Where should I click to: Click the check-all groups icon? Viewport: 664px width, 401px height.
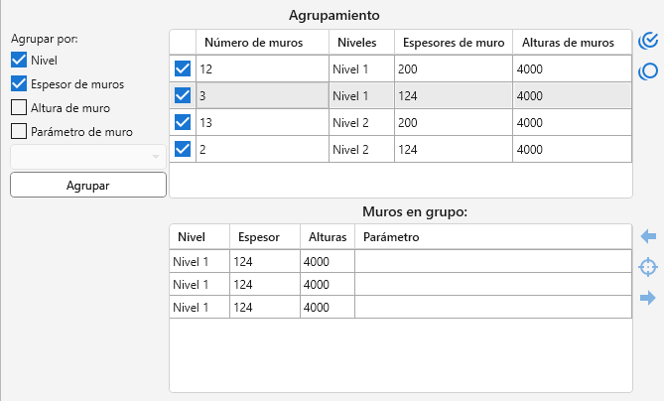pos(648,41)
